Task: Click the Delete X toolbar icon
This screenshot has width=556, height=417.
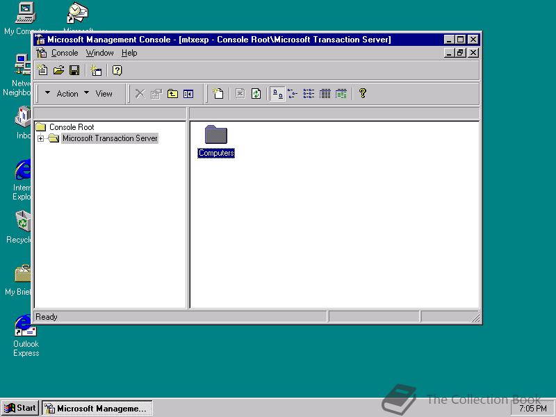Action: pyautogui.click(x=140, y=94)
